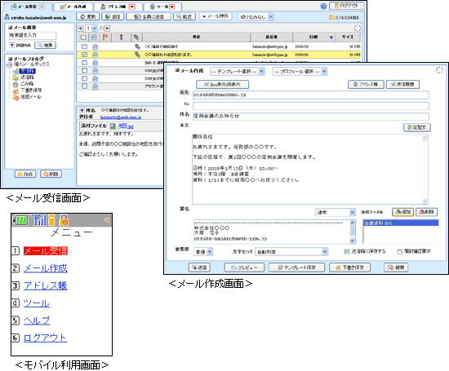Click the battery icon on the mobile screen
The image size is (449, 371).
click(21, 220)
